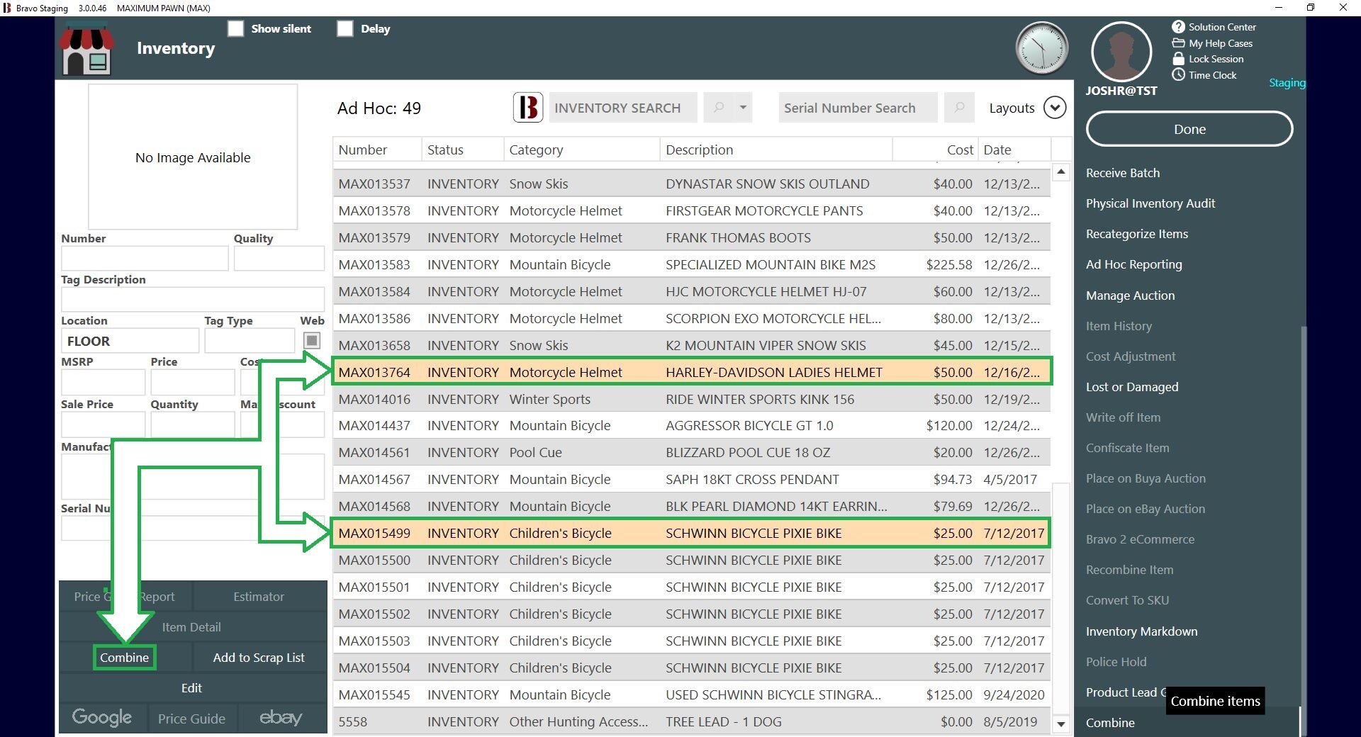Image resolution: width=1361 pixels, height=737 pixels.
Task: Sort by the Category column header
Action: point(582,150)
